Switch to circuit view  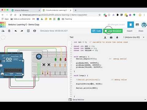130,25
